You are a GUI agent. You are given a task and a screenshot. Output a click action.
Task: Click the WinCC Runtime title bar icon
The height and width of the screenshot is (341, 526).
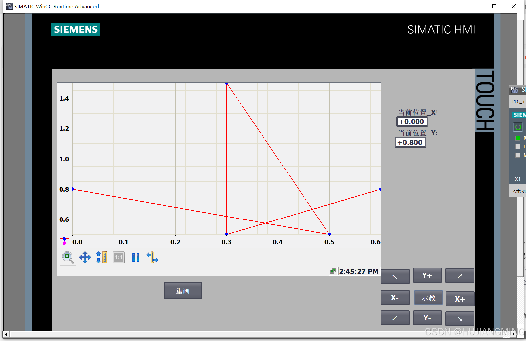(x=9, y=6)
